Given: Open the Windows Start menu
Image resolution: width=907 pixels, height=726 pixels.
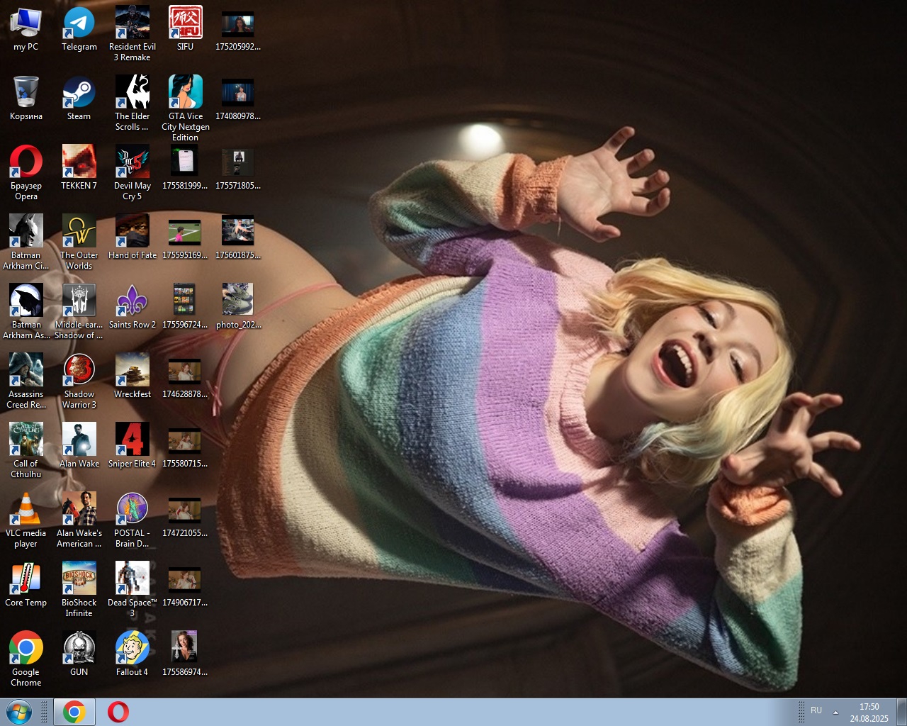Looking at the screenshot, I should (x=19, y=712).
